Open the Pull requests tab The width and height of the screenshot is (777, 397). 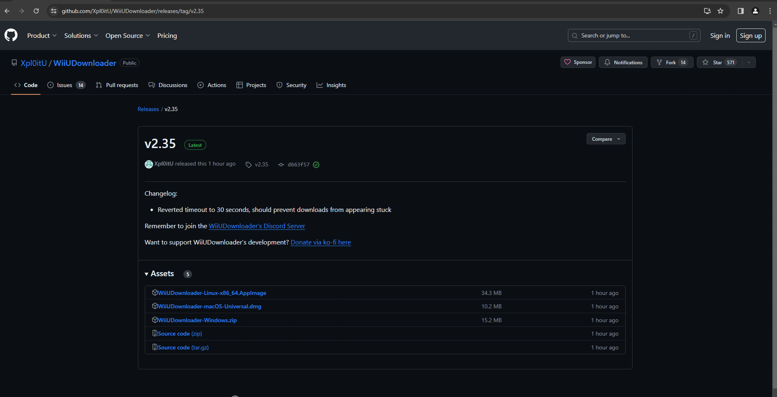click(x=117, y=85)
